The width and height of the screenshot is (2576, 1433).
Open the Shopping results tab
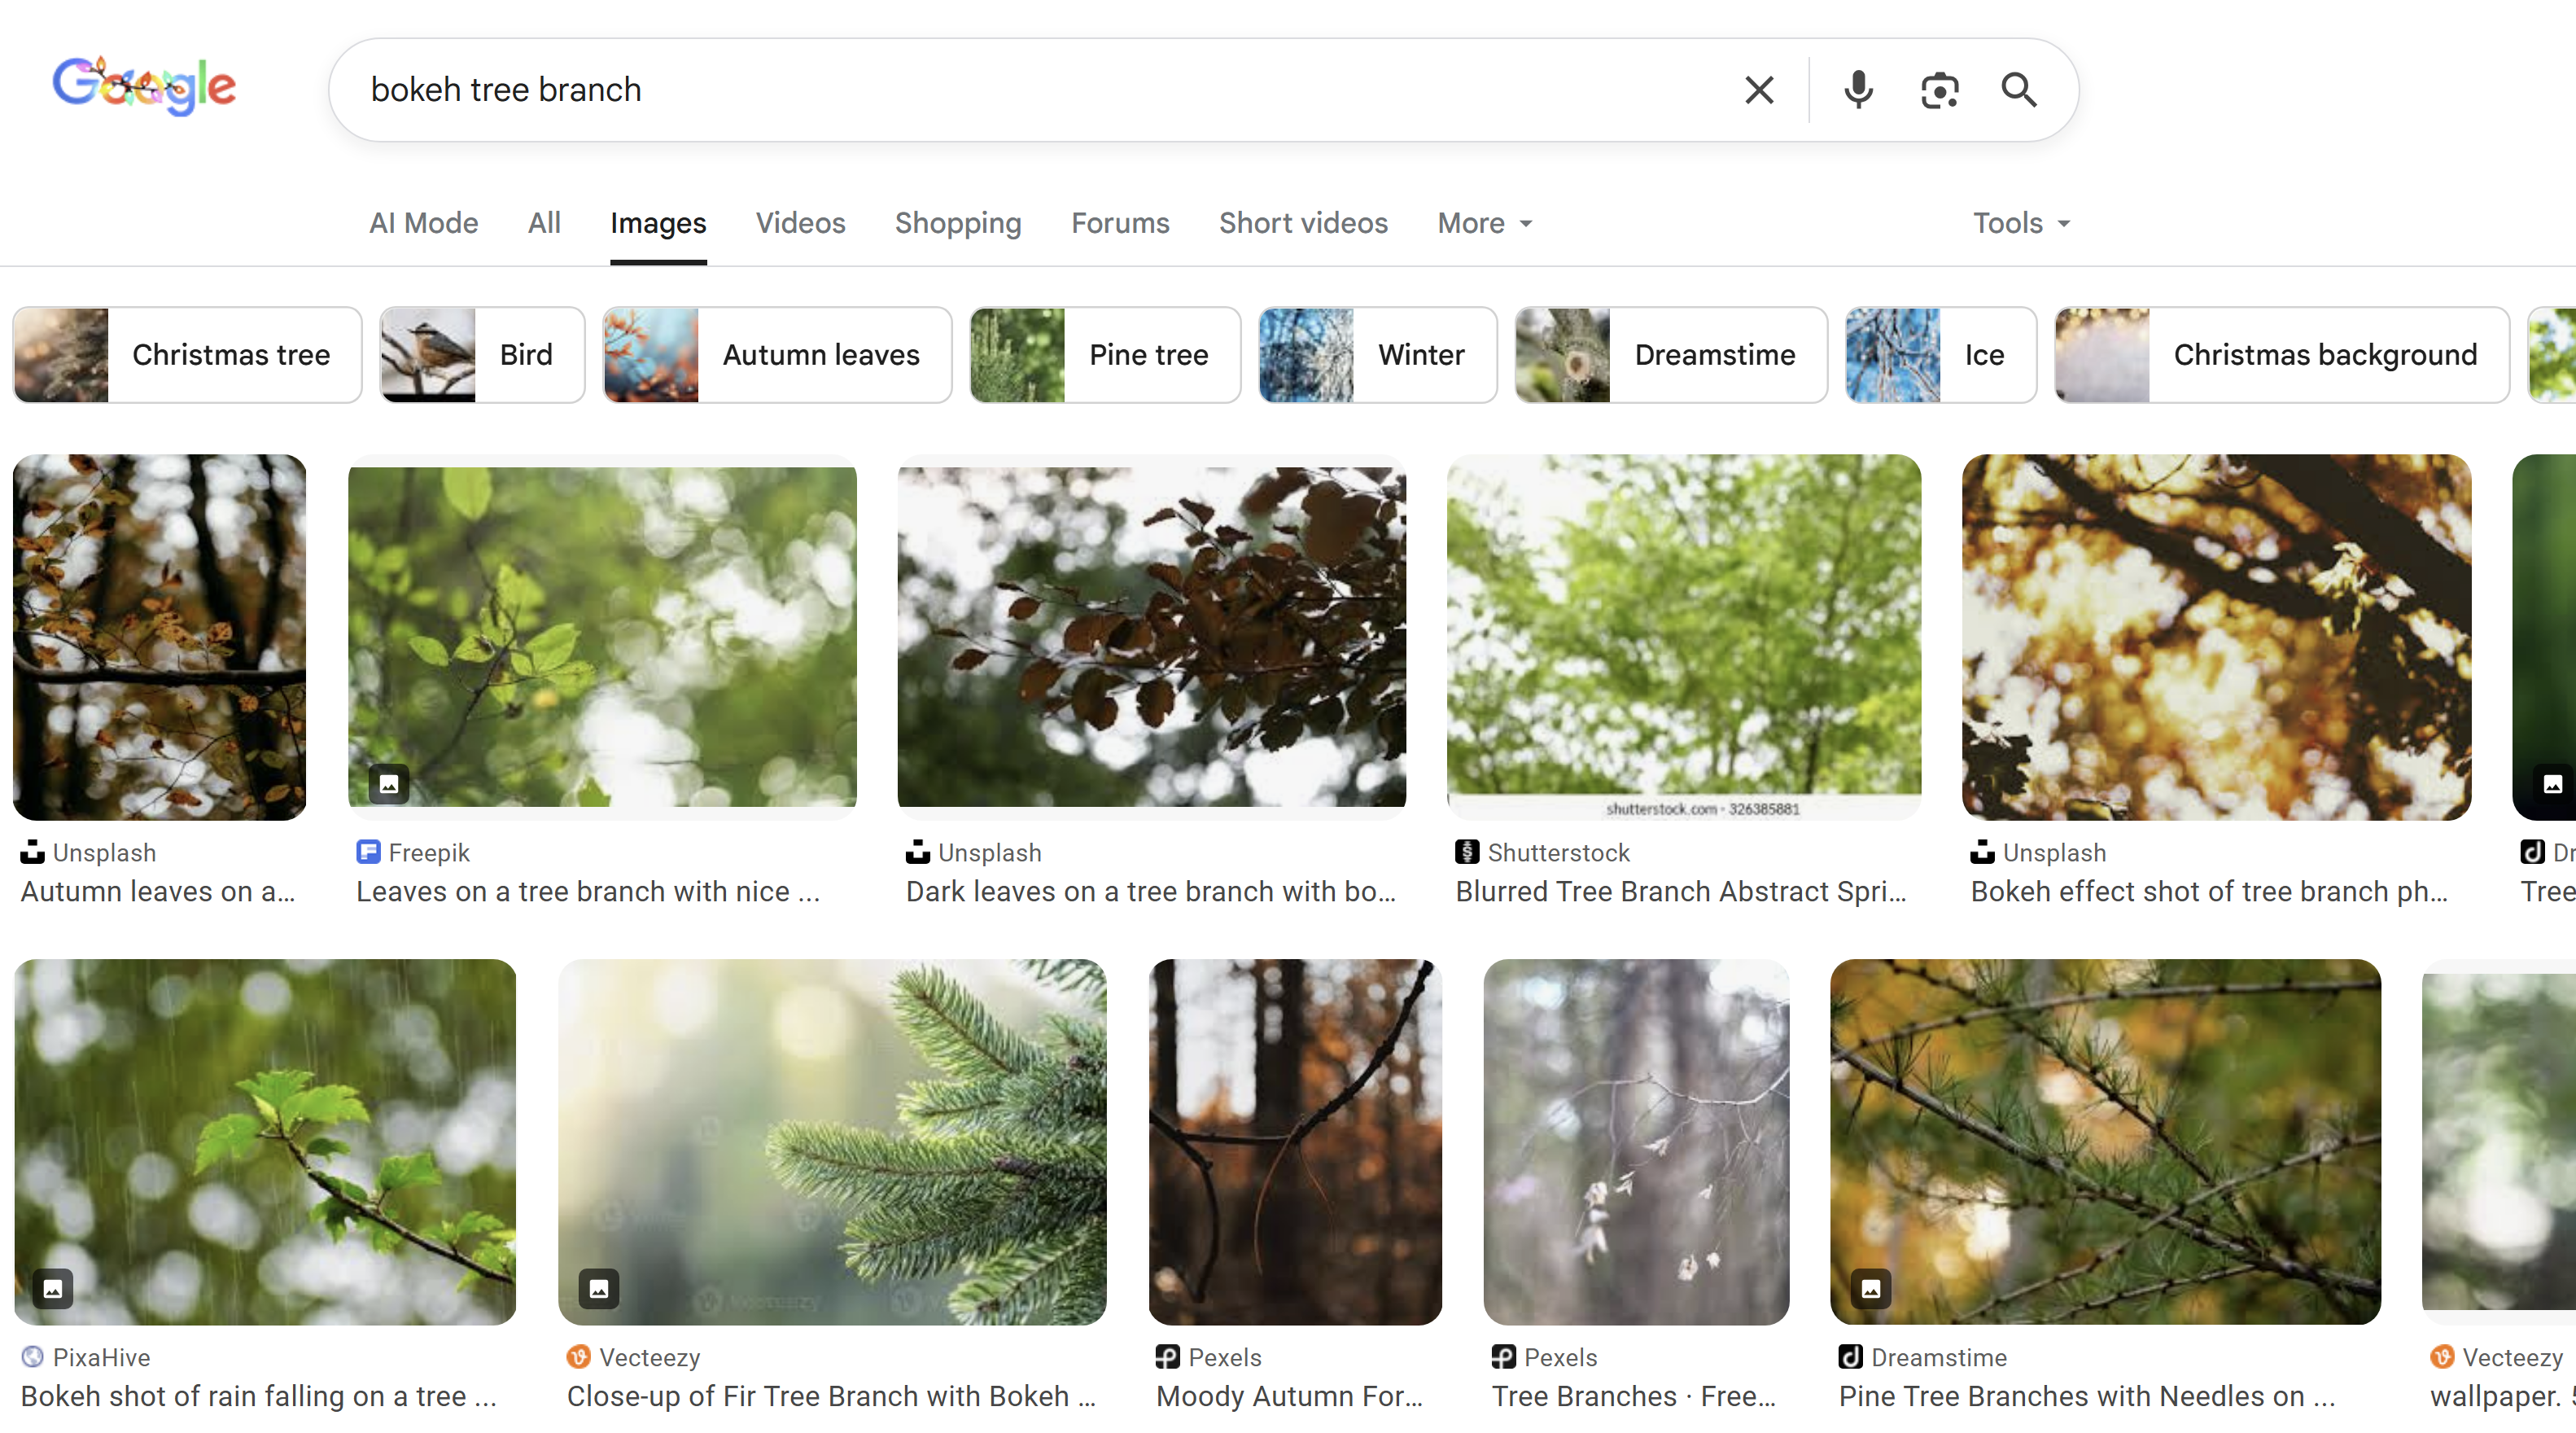(x=957, y=223)
